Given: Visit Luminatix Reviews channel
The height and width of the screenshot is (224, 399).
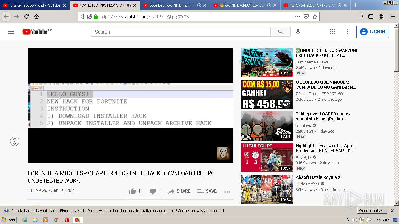Looking at the screenshot, I should (312, 62).
